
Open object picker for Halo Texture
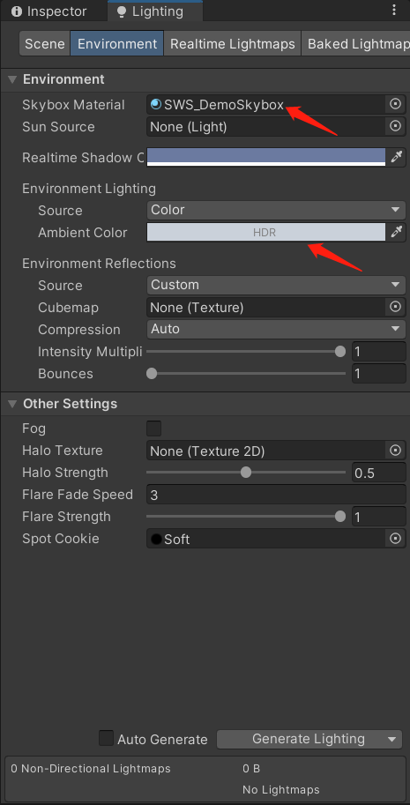click(x=395, y=451)
